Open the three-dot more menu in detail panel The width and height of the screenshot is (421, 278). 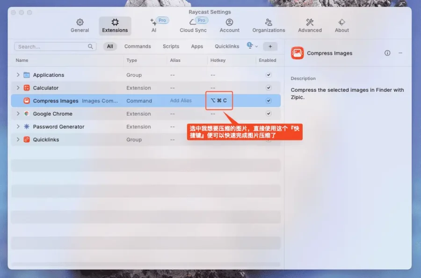(x=400, y=53)
